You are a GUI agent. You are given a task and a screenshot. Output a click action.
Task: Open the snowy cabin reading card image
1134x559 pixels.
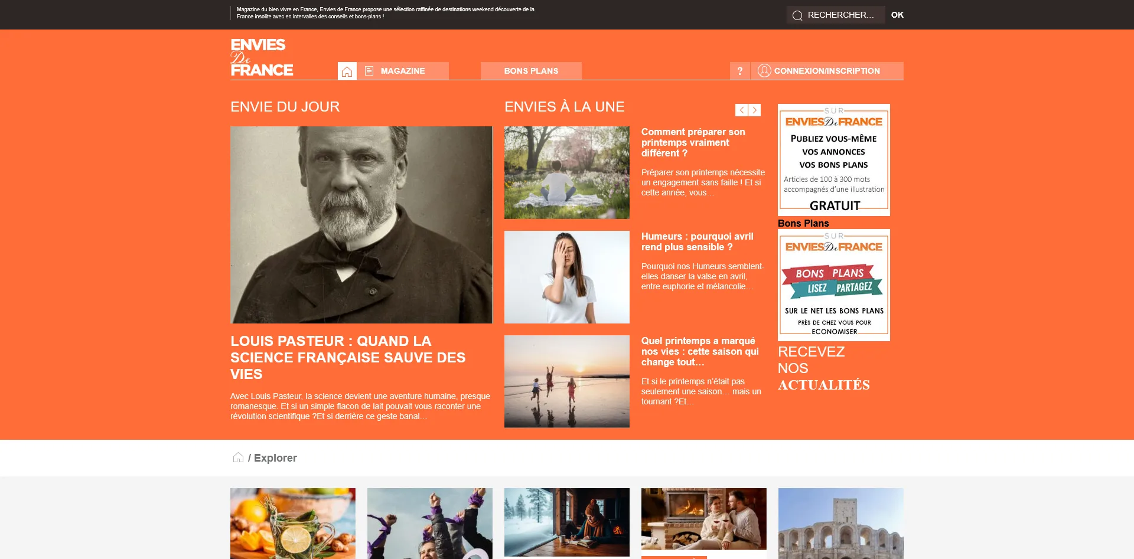pyautogui.click(x=567, y=522)
